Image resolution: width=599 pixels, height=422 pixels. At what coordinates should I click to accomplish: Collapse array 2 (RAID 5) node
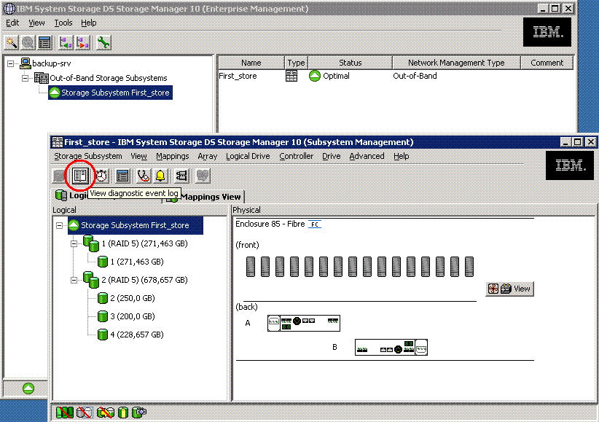pos(74,280)
